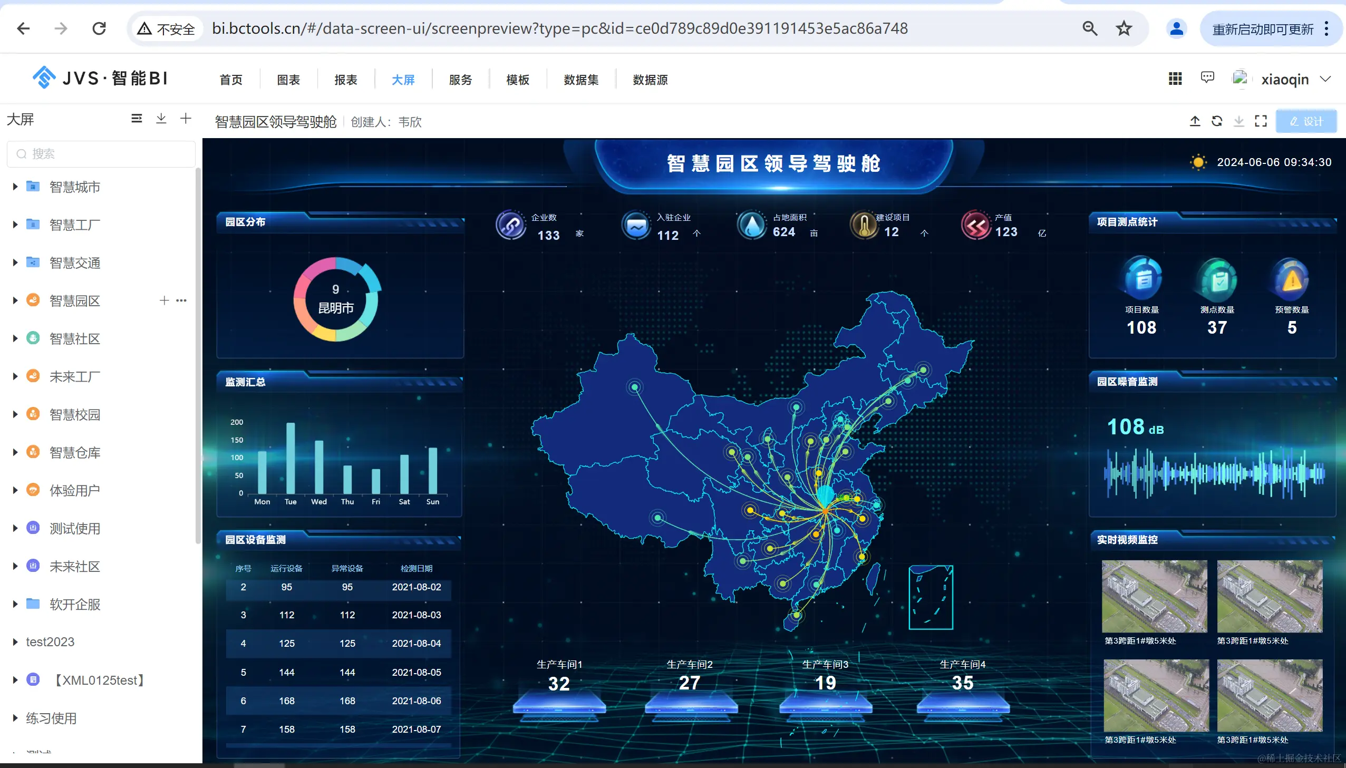Screen dimensions: 1346x768
Task: Click the 设计 button
Action: [x=1306, y=122]
